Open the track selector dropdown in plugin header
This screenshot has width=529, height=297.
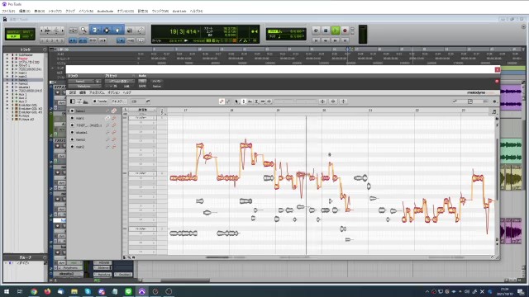coord(82,81)
